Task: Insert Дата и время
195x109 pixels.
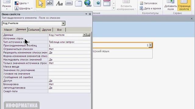Action: (x=150, y=8)
